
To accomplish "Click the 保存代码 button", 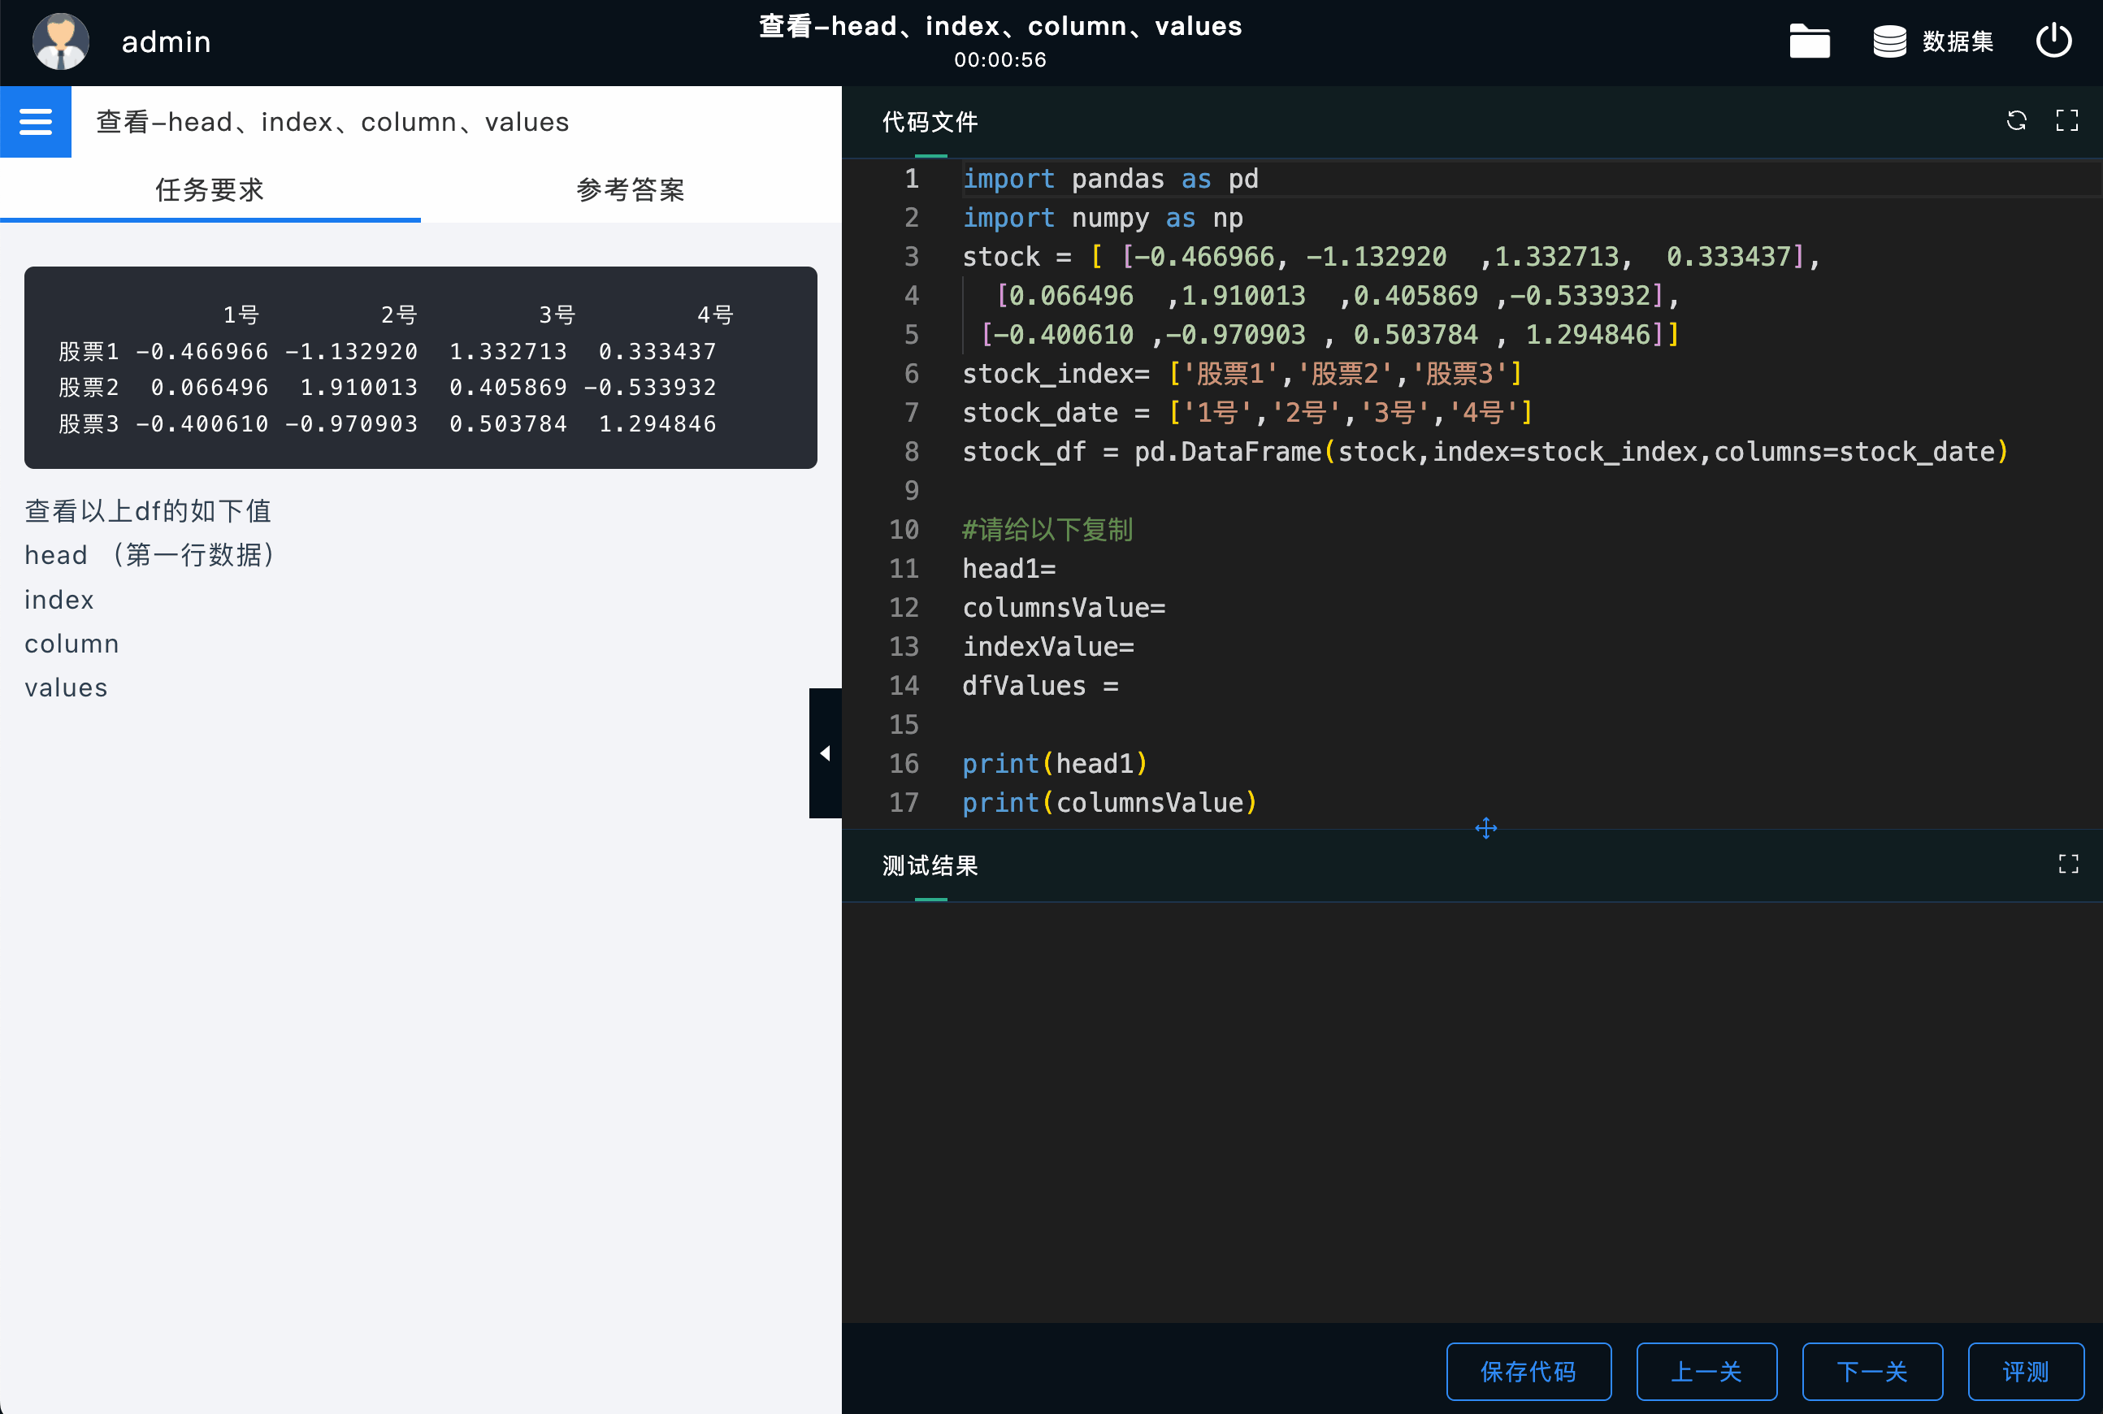I will 1528,1371.
